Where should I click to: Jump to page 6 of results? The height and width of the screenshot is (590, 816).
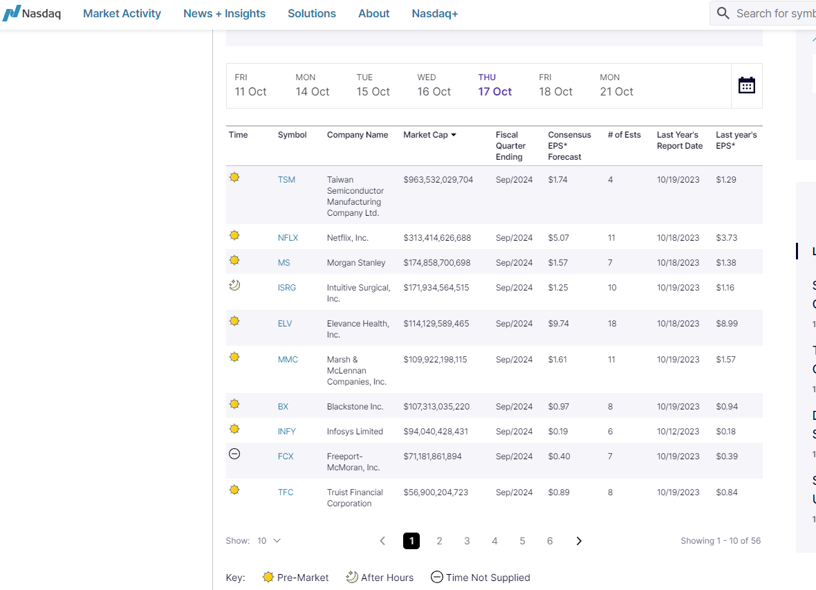coord(550,541)
